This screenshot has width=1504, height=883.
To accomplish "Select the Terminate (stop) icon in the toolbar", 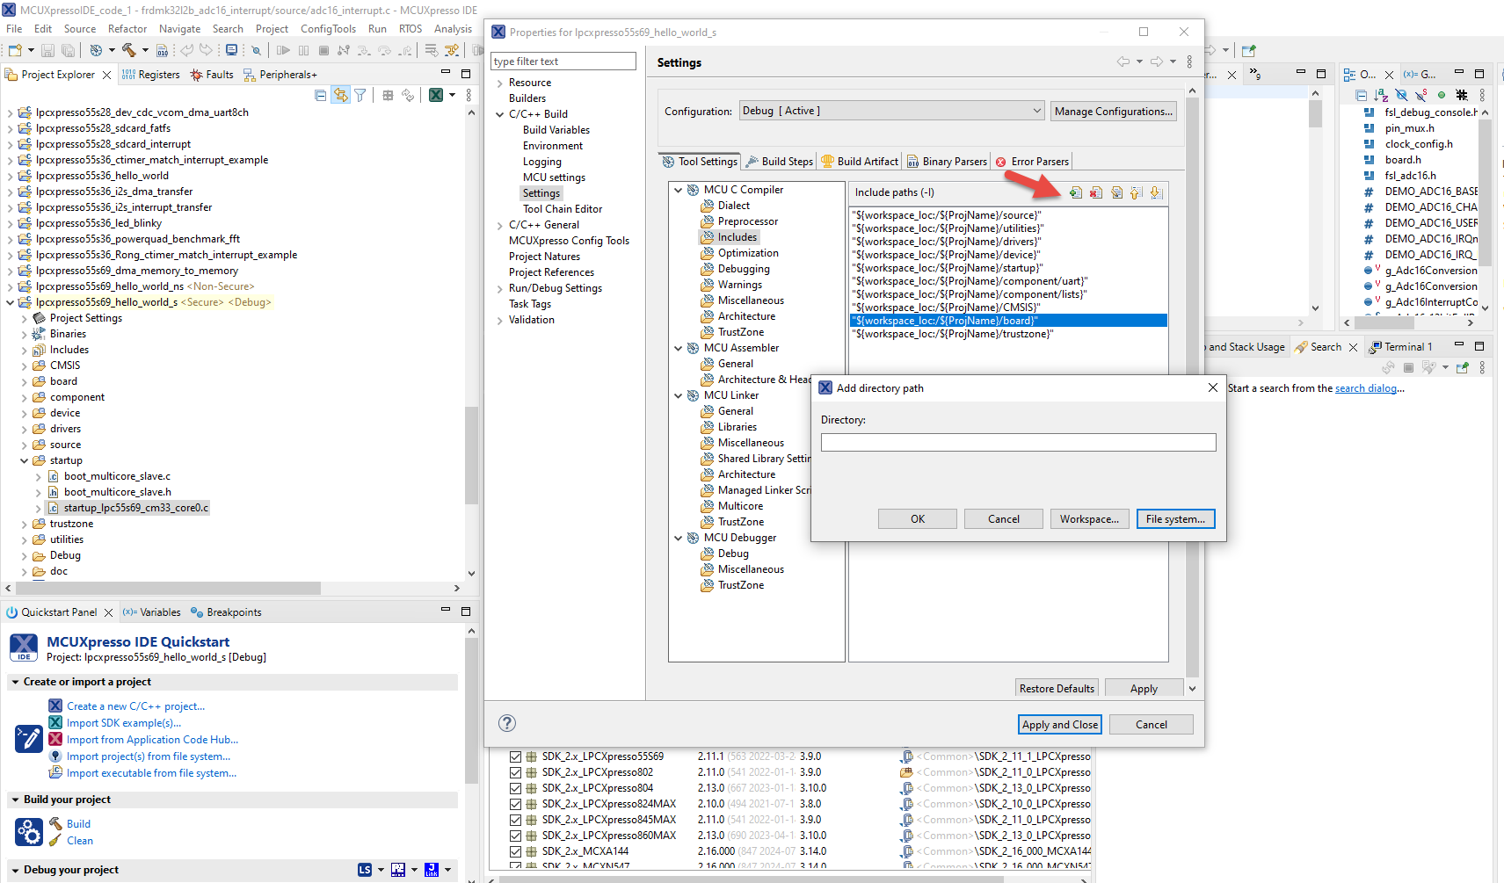I will click(x=323, y=50).
